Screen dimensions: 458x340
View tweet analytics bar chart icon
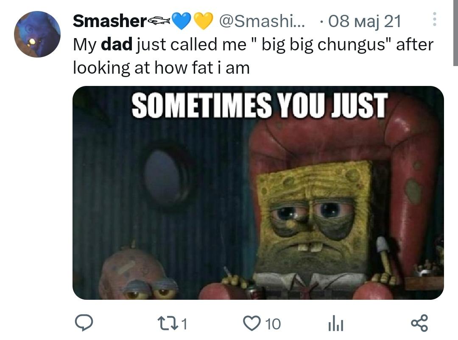pyautogui.click(x=336, y=324)
